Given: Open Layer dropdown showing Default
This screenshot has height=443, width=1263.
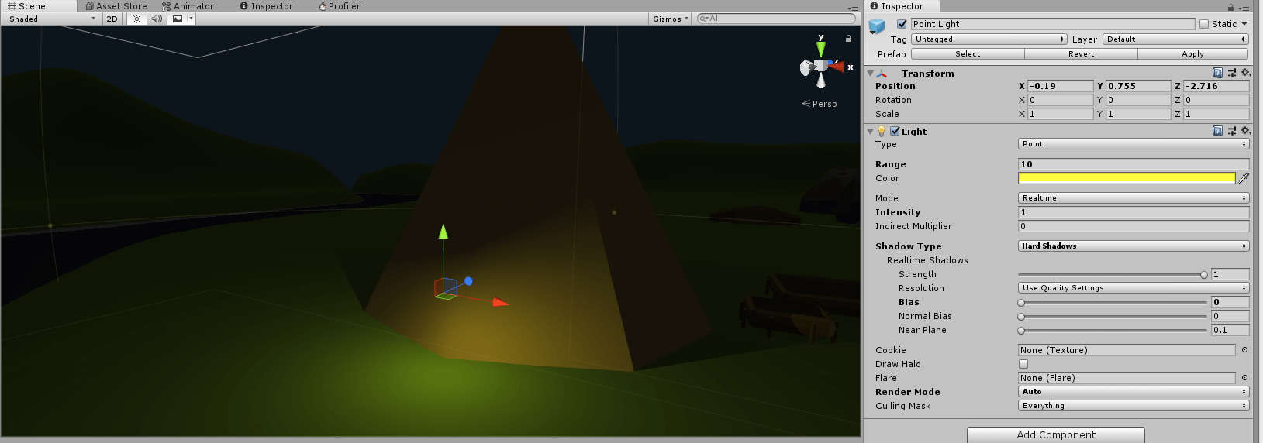Looking at the screenshot, I should 1175,39.
